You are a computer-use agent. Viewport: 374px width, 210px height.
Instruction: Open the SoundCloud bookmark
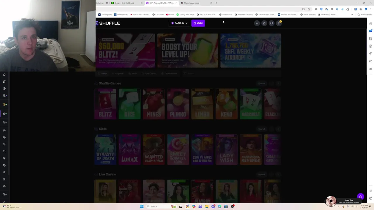tap(225, 15)
